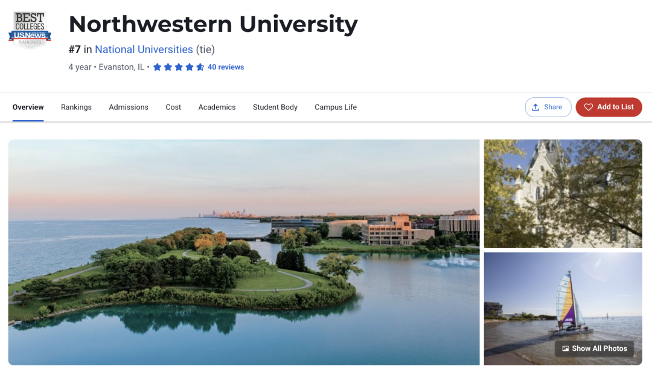Screen dimensions: 652x375
Task: Click the half-filled fifth rating star
Action: pos(200,67)
